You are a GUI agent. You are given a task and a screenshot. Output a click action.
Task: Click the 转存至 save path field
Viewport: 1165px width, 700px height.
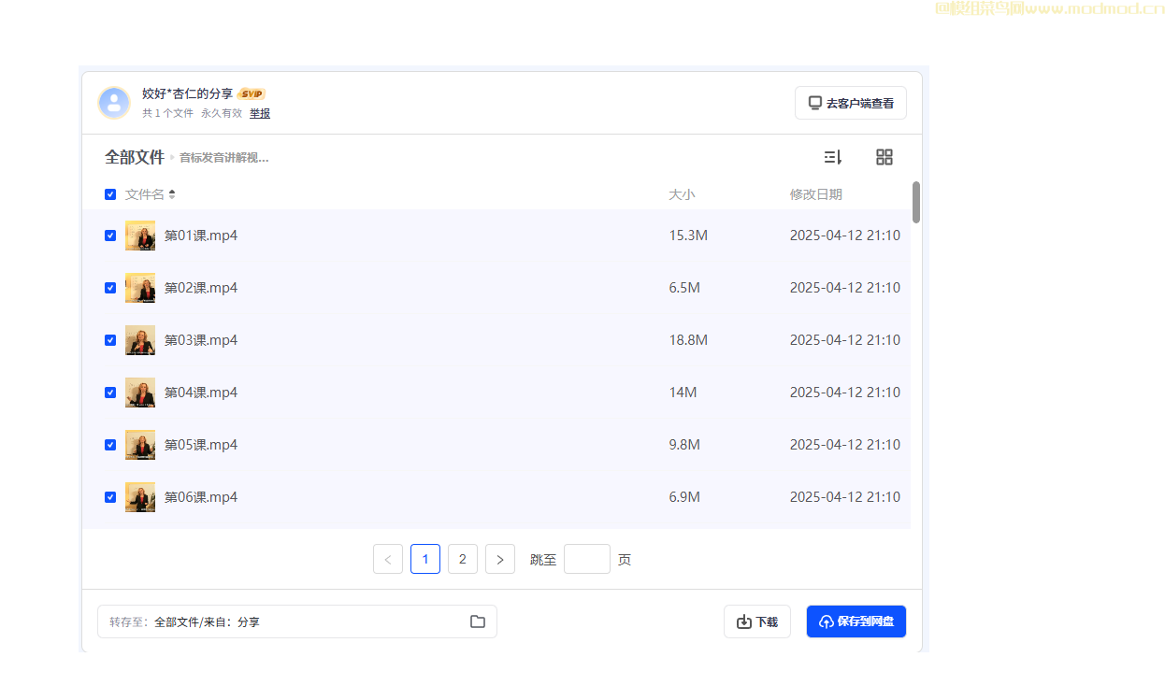pyautogui.click(x=297, y=621)
